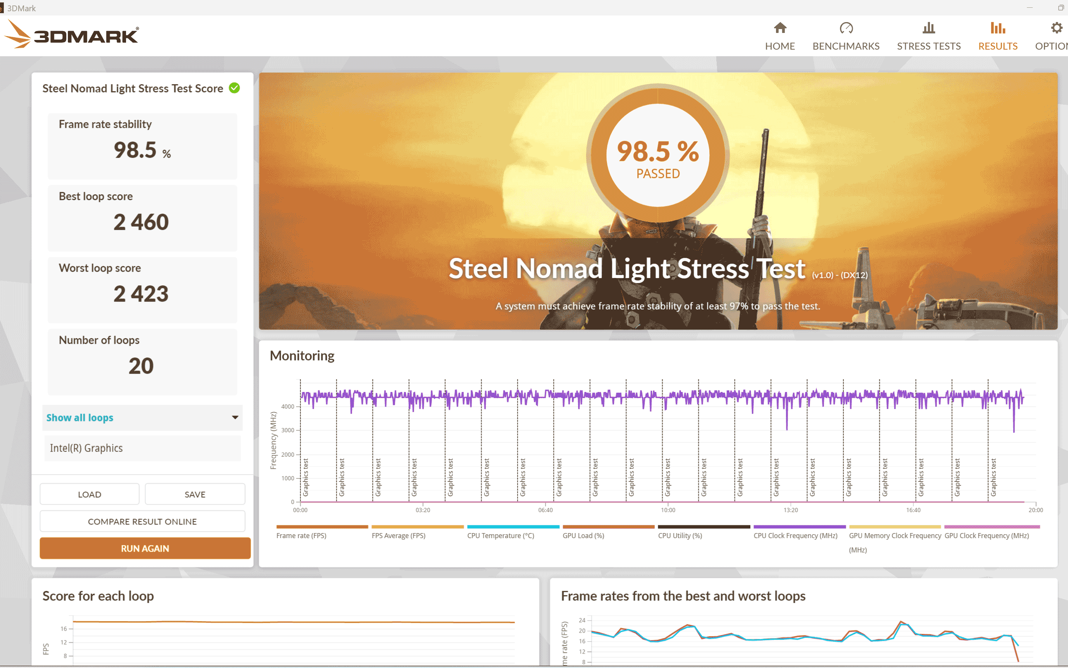1068x668 pixels.
Task: Toggle the GPU Memory Clock Frequency legend
Action: click(x=895, y=542)
